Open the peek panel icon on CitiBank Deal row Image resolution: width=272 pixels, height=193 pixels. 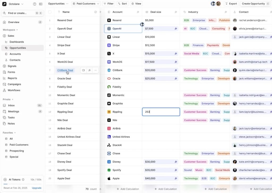tap(83, 70)
